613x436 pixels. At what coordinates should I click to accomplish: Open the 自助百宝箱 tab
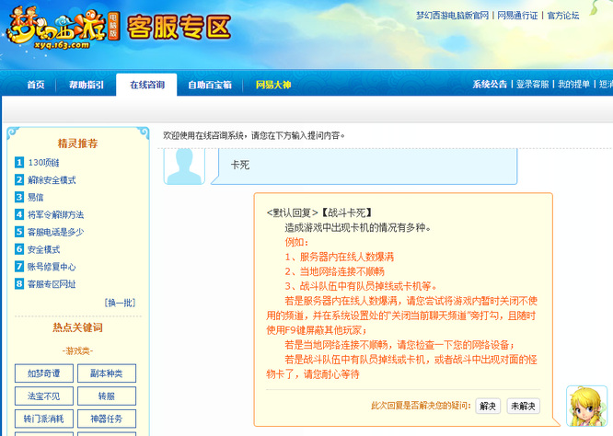tap(210, 85)
